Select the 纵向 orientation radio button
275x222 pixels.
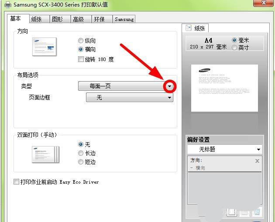(80, 41)
